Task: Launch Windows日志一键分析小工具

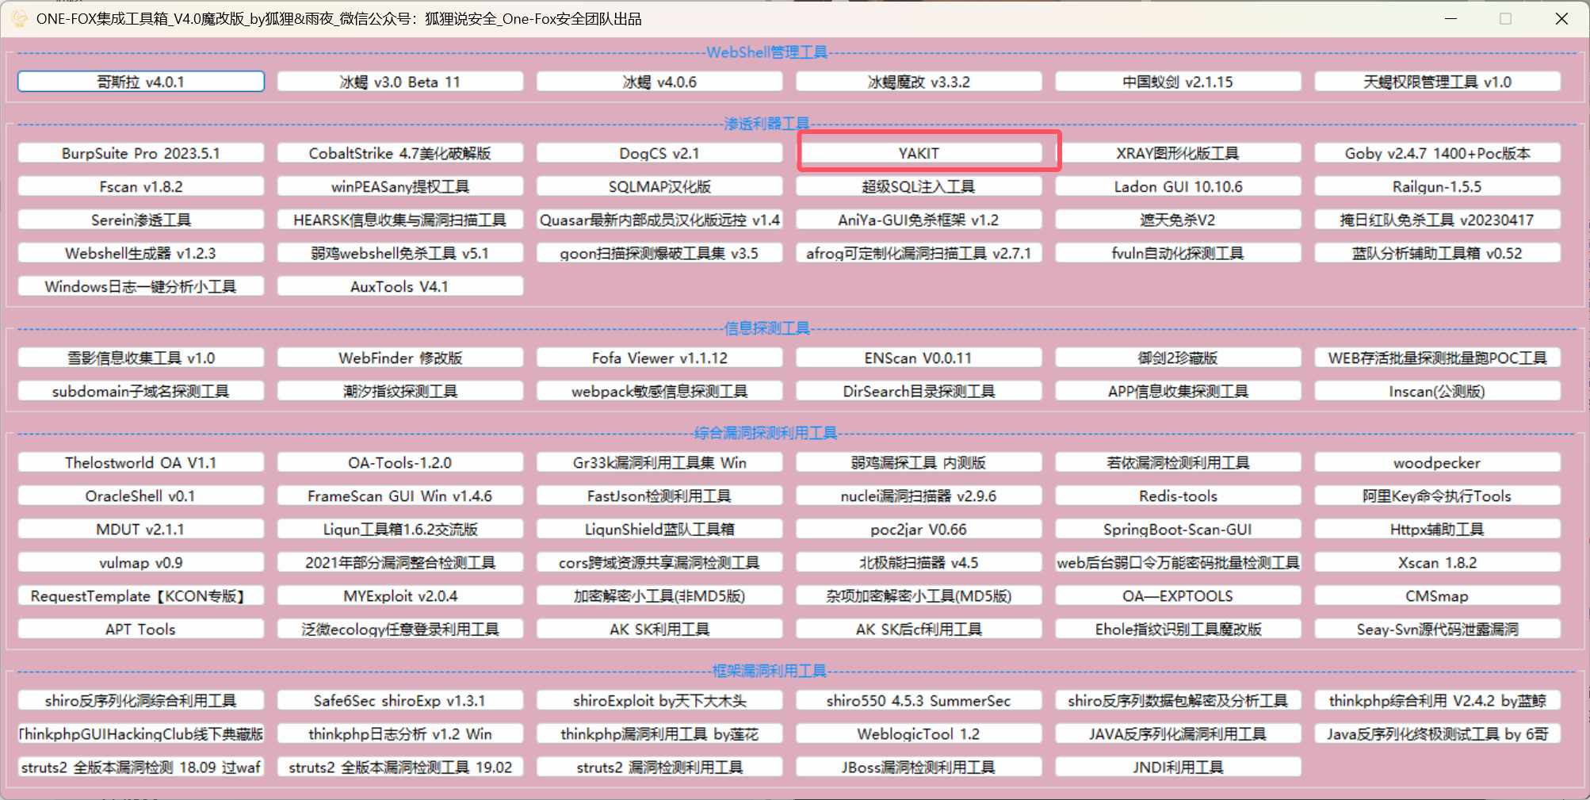Action: 141,286
